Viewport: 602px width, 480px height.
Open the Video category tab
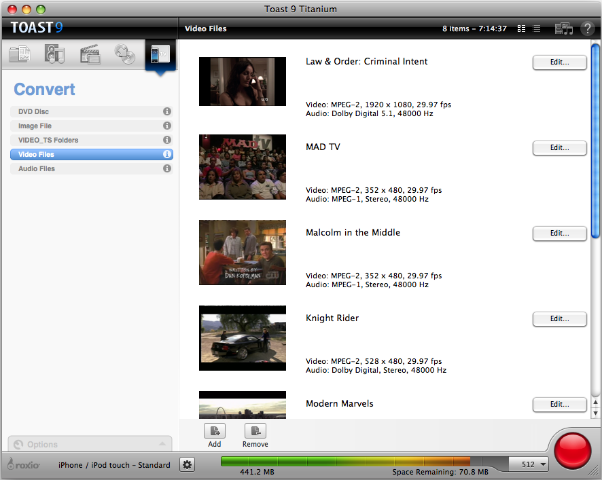(x=90, y=54)
